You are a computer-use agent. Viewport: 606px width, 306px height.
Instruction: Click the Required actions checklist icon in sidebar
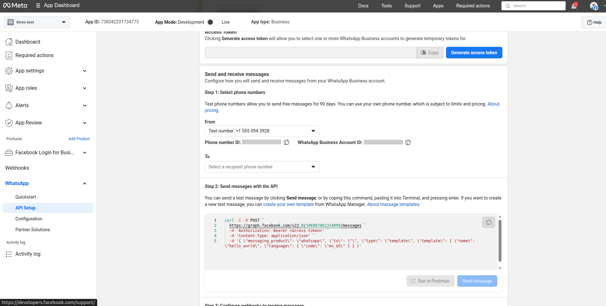tap(9, 55)
